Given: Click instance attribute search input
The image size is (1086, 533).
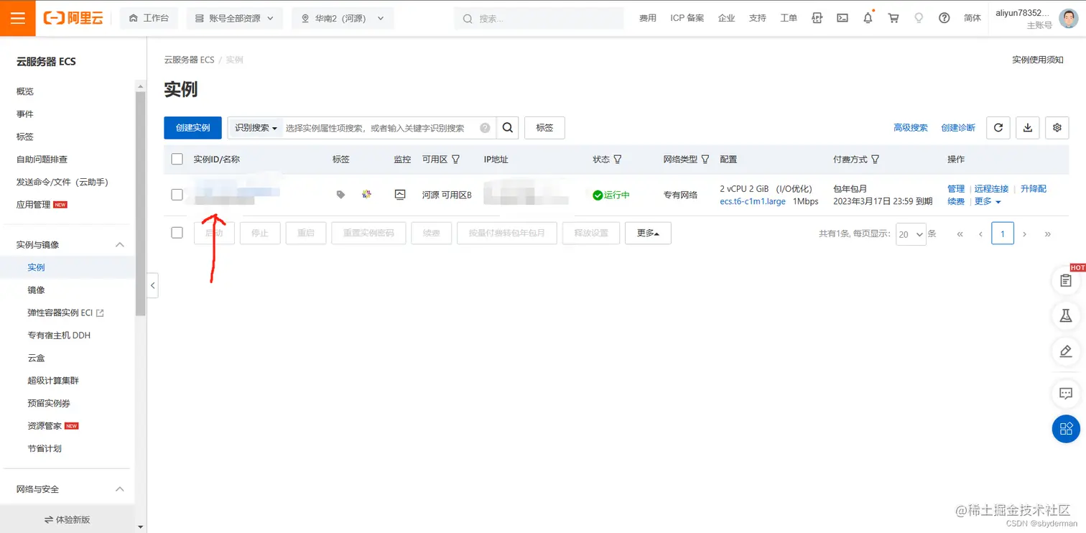Looking at the screenshot, I should [x=381, y=128].
